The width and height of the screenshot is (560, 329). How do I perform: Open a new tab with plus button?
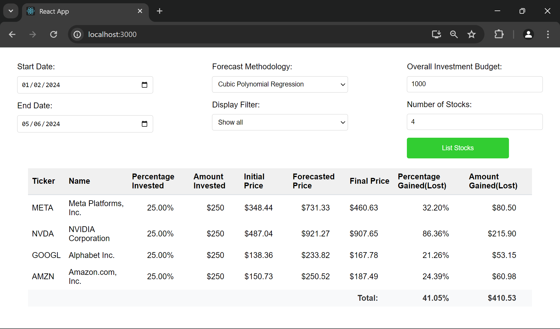pyautogui.click(x=160, y=11)
